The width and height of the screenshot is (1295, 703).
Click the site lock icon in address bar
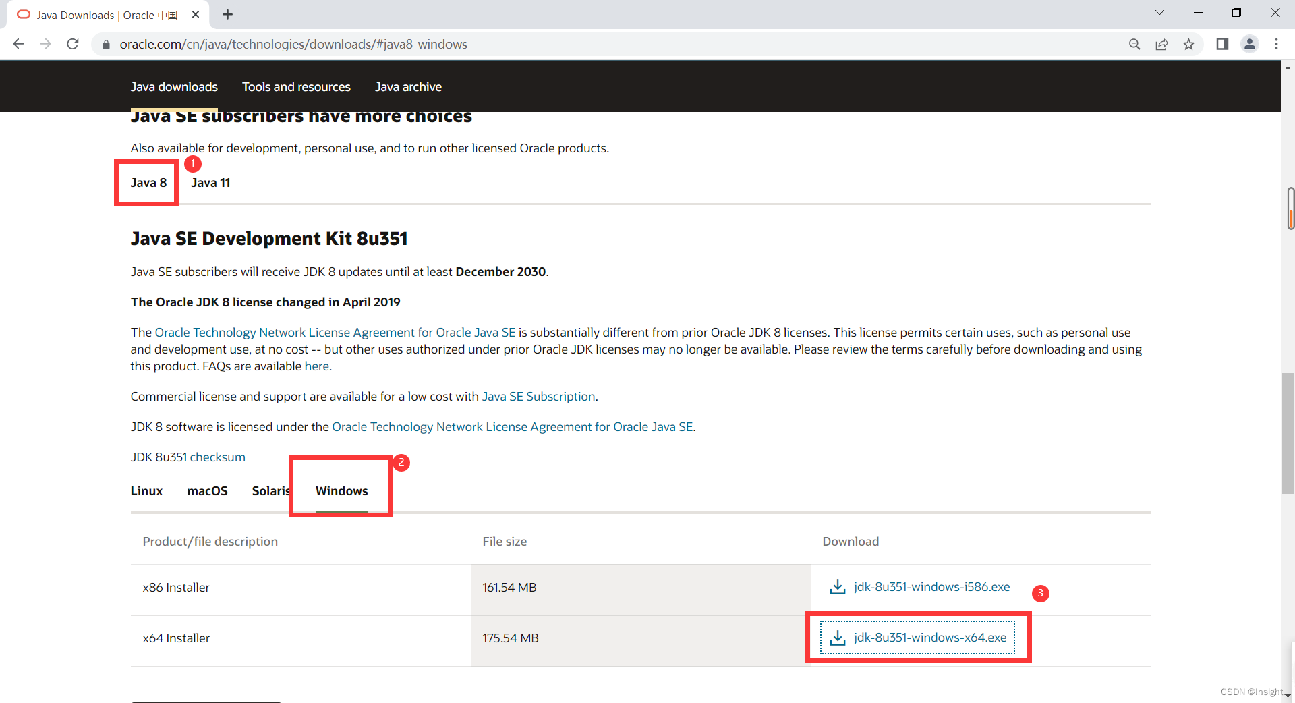(105, 45)
